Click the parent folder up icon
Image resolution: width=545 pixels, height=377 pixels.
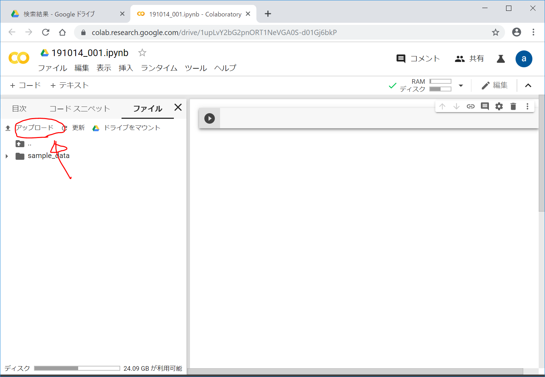(x=20, y=144)
